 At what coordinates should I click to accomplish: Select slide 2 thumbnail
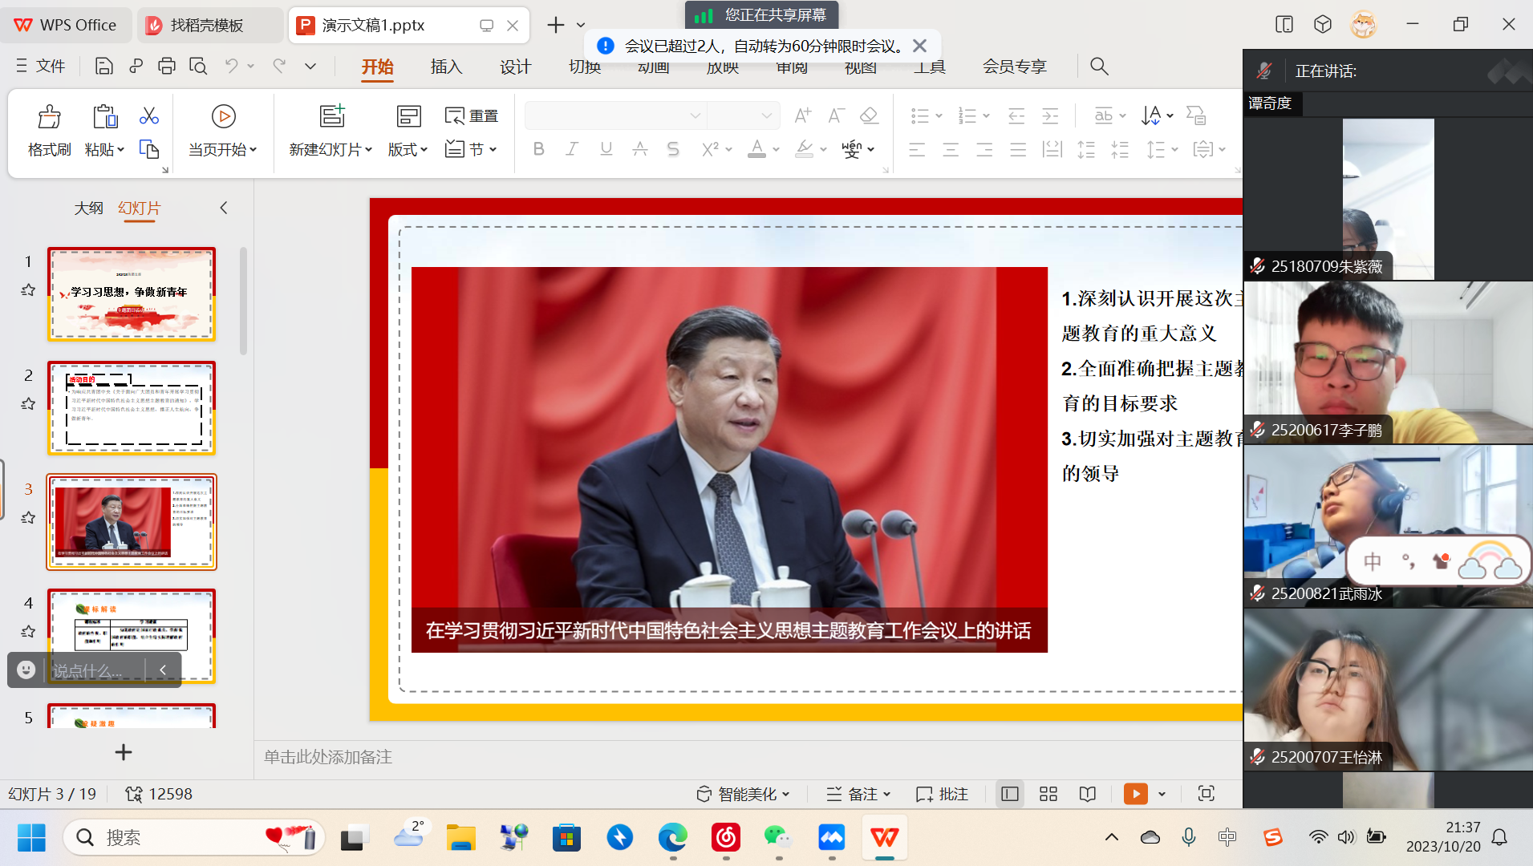click(x=132, y=408)
